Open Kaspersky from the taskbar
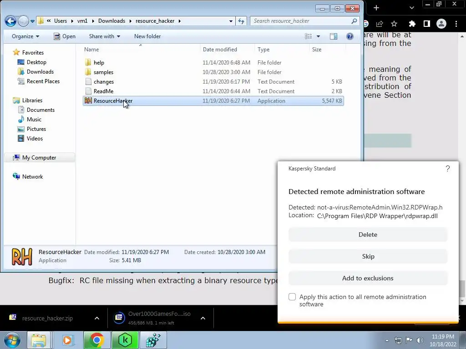The width and height of the screenshot is (466, 349). (125, 340)
